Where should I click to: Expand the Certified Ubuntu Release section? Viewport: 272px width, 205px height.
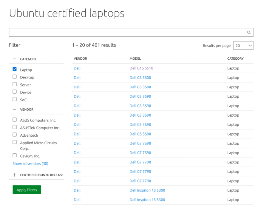point(15,175)
